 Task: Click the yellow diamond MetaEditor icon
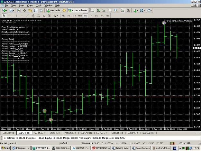click(64, 11)
